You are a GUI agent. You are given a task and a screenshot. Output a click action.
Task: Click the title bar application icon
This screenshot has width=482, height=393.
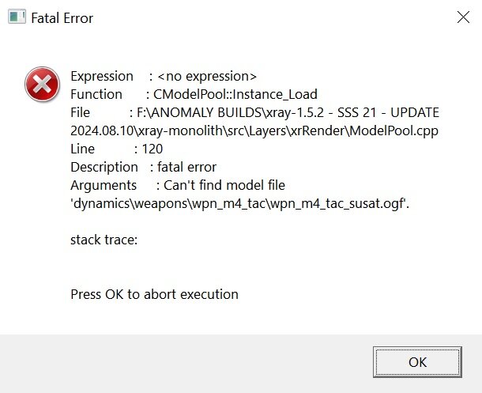point(16,17)
